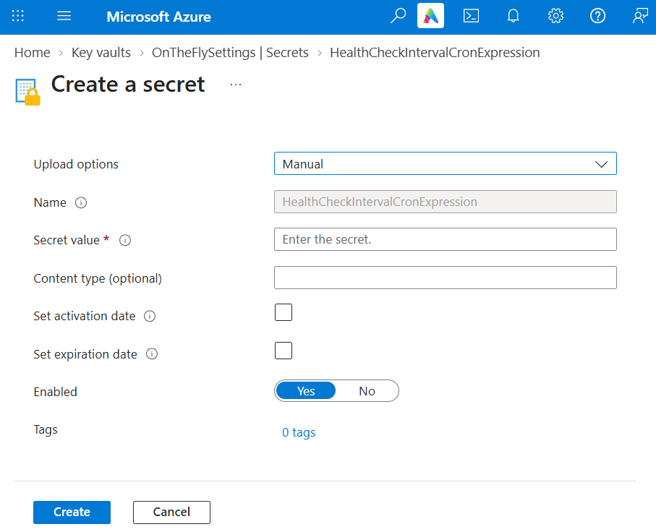
Task: Open portal settings gear
Action: coord(555,17)
